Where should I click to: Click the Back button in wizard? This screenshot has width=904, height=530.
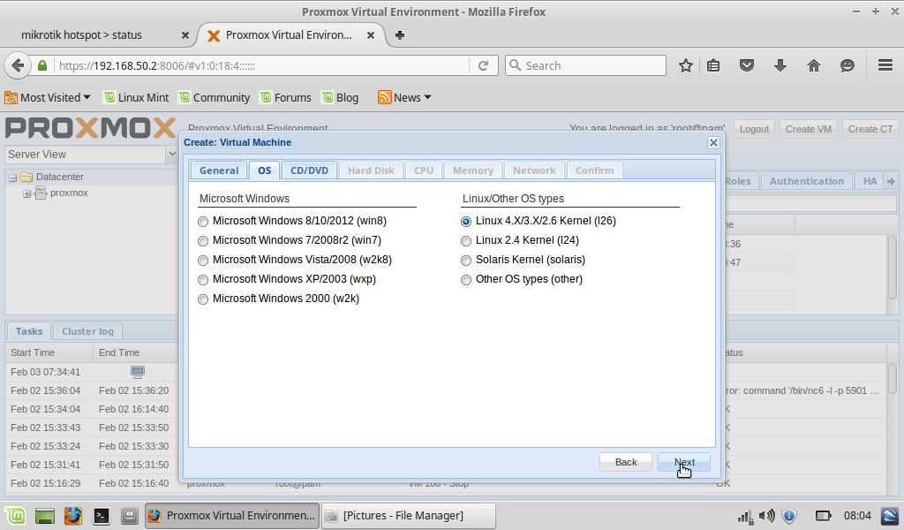pyautogui.click(x=626, y=463)
